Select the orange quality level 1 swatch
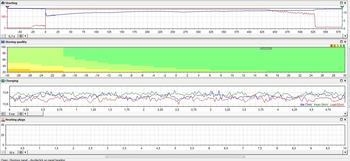This screenshot has height=161, width=350. pos(331,46)
